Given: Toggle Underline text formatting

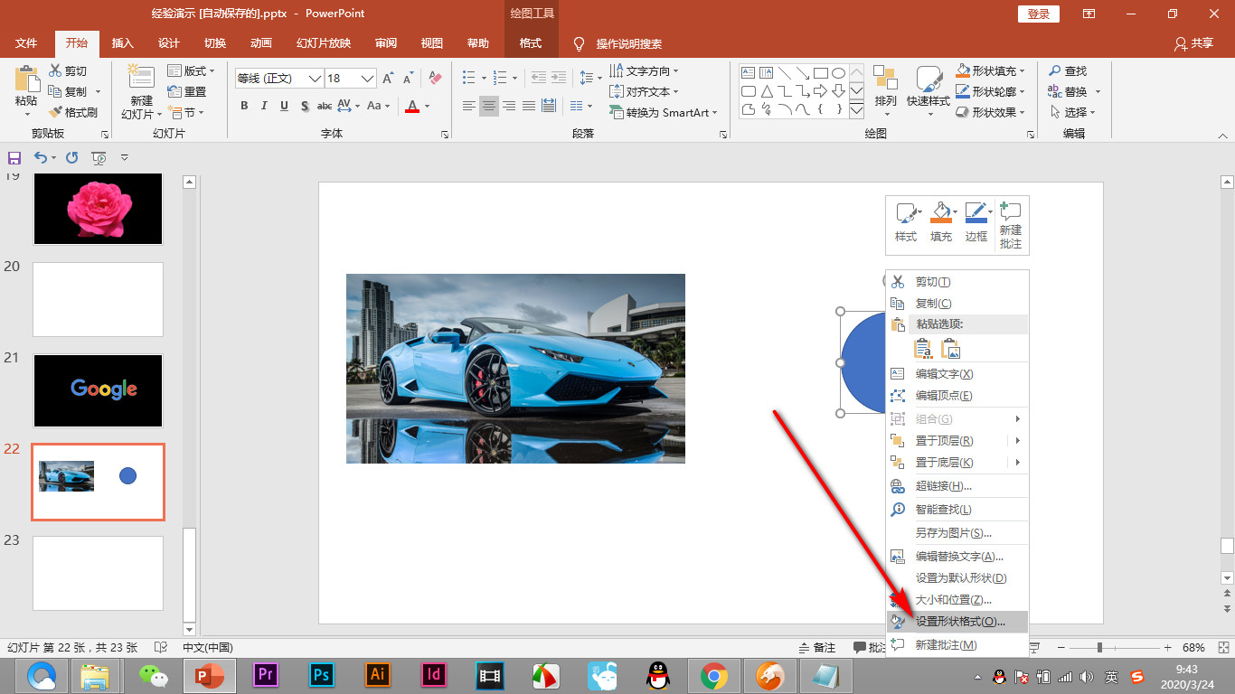Looking at the screenshot, I should coord(284,106).
